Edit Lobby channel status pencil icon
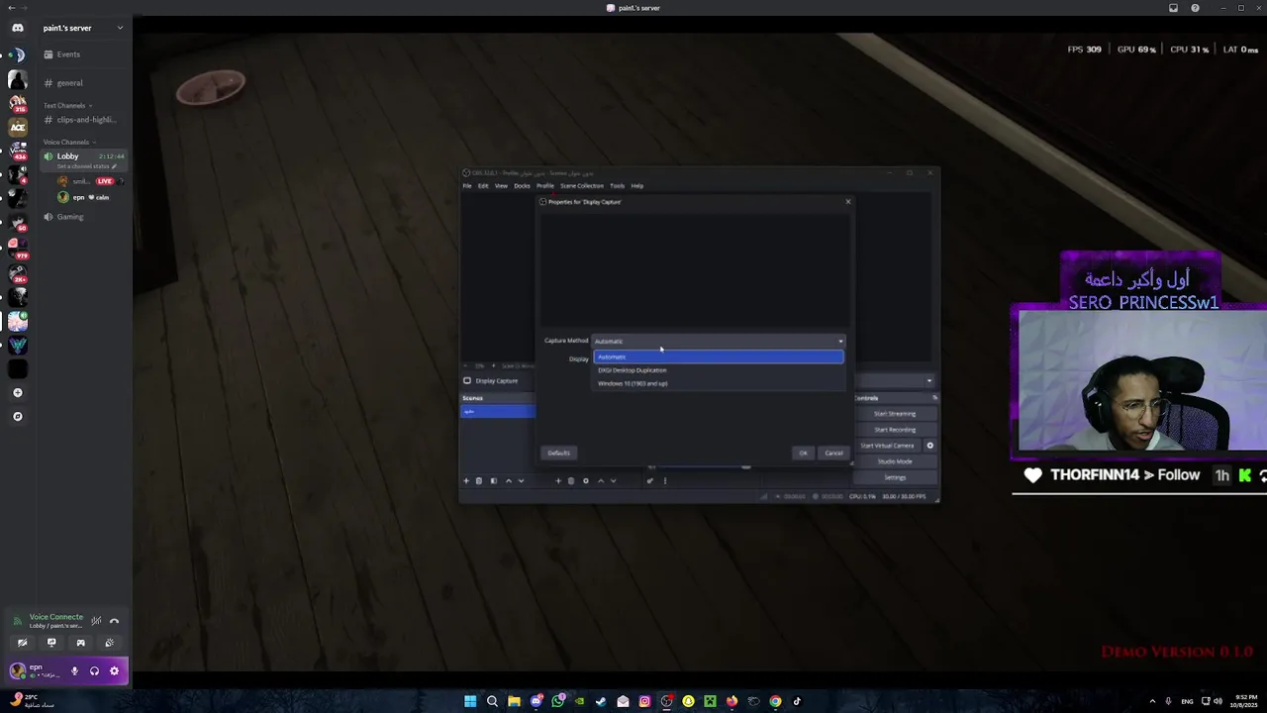 (115, 166)
